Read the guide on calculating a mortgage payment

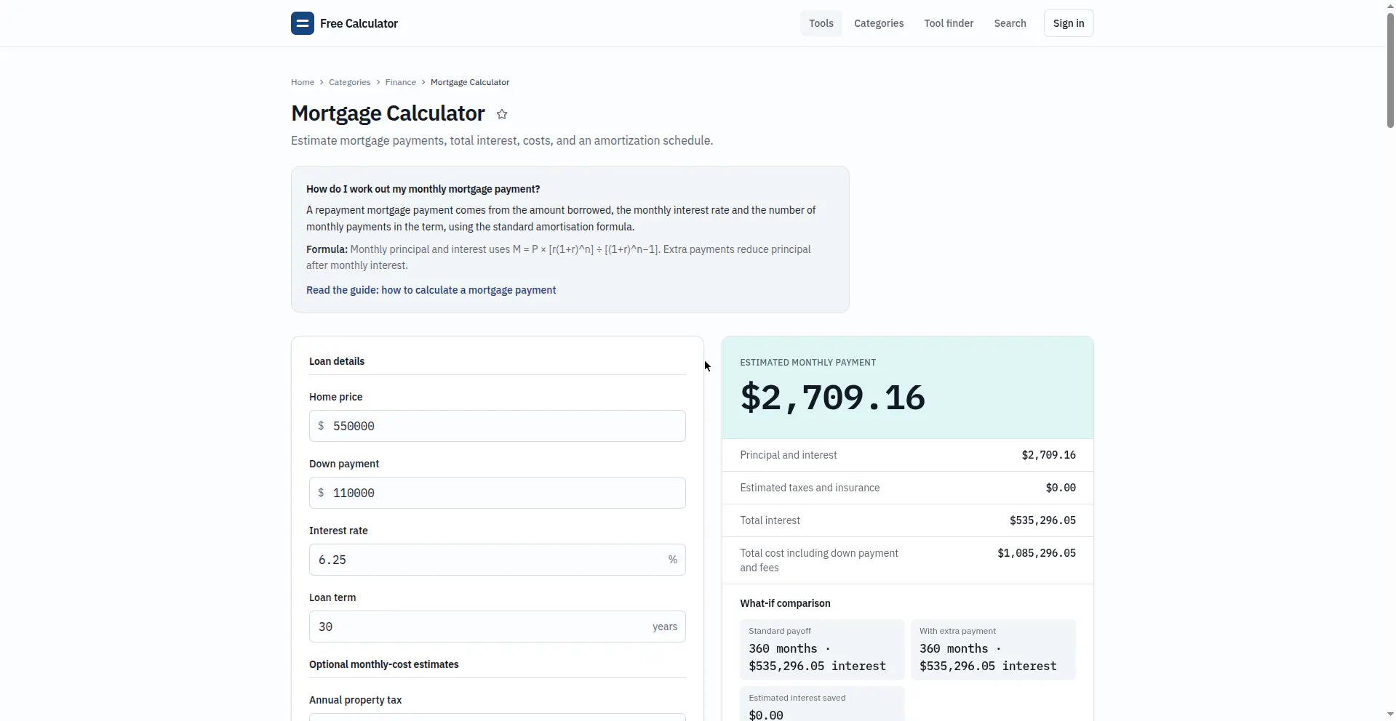point(431,290)
